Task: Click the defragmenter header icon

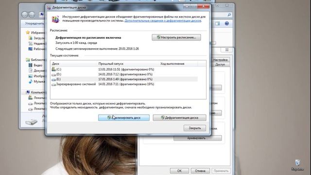Action: (56, 19)
